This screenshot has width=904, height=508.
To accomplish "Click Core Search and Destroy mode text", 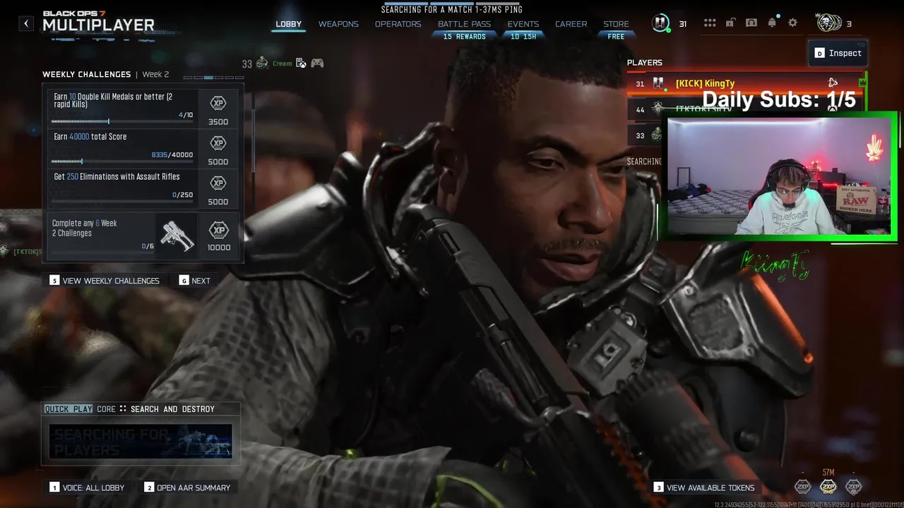I will 155,409.
